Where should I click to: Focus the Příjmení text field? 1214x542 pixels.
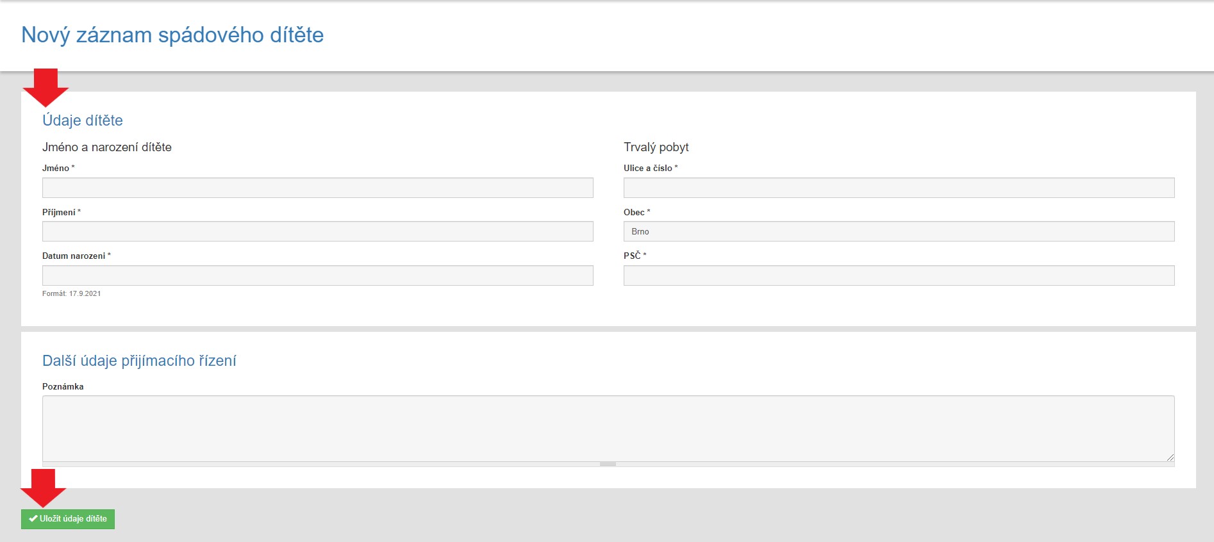pyautogui.click(x=317, y=231)
